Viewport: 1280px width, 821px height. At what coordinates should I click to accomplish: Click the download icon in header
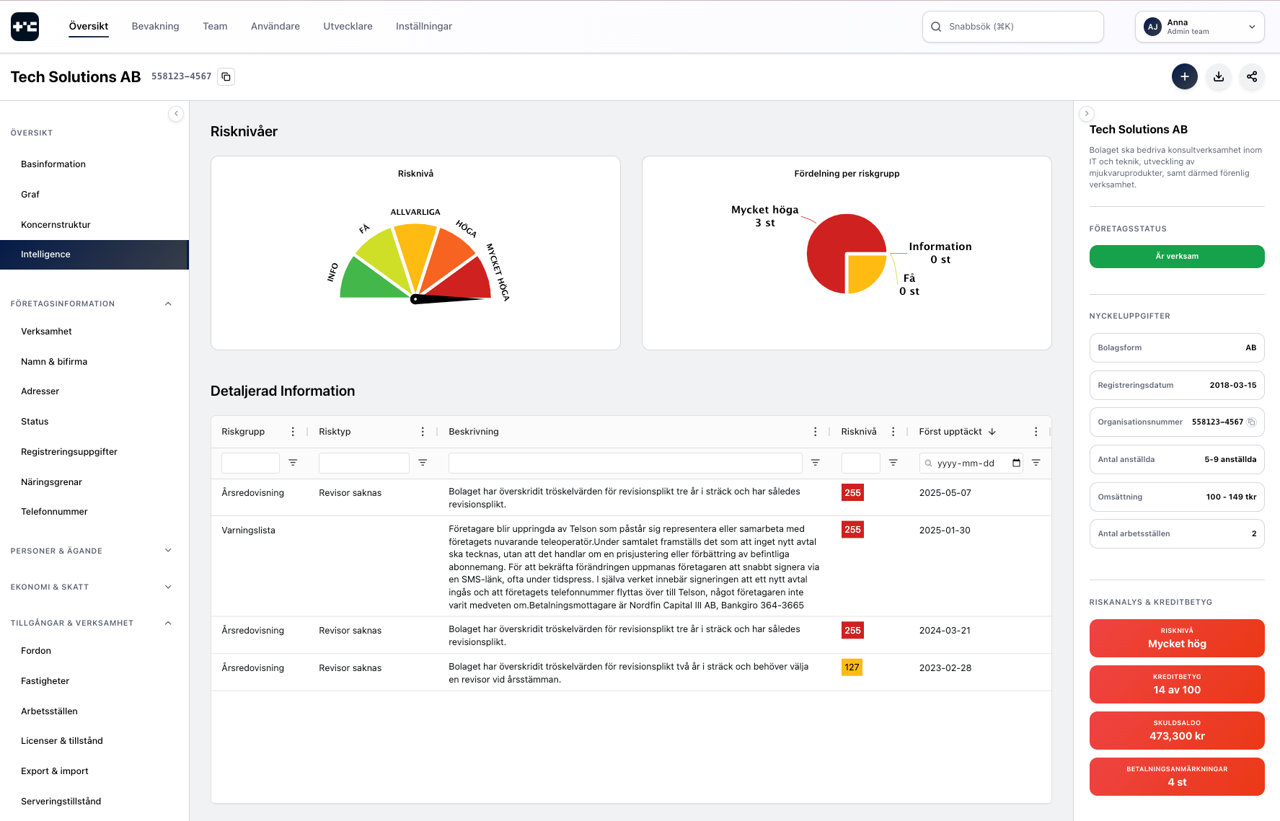click(1219, 76)
